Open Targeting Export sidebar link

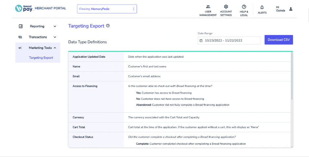[x=41, y=58]
